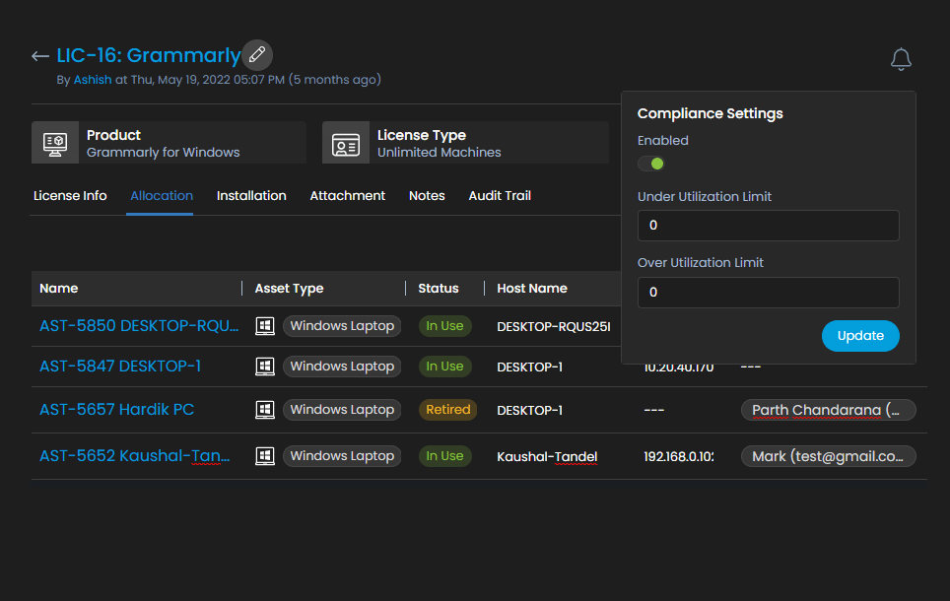This screenshot has width=950, height=601.
Task: Click Grammarly for Windows product text
Action: point(163,153)
